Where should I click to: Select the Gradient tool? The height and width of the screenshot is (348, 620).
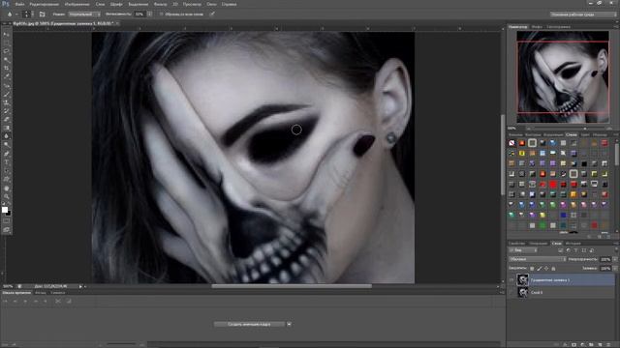(x=7, y=128)
